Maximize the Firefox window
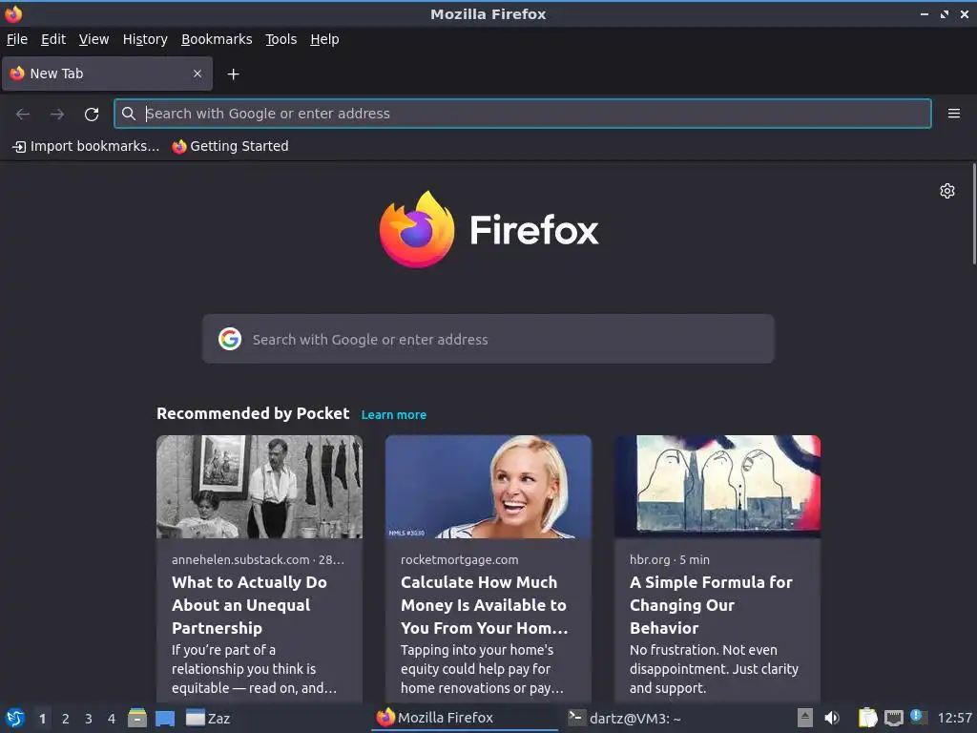Image resolution: width=977 pixels, height=733 pixels. tap(945, 13)
